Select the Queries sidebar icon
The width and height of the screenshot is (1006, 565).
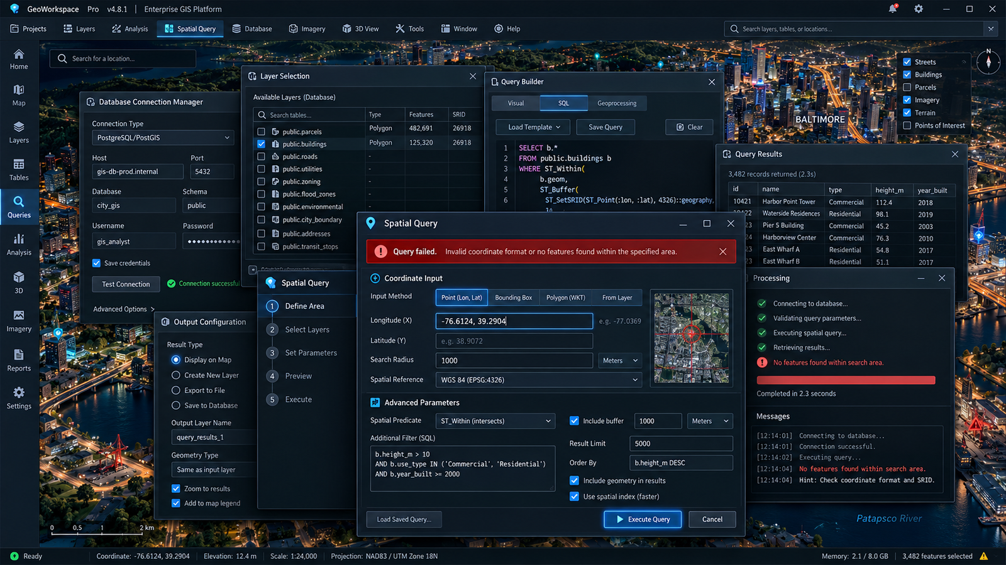[19, 207]
